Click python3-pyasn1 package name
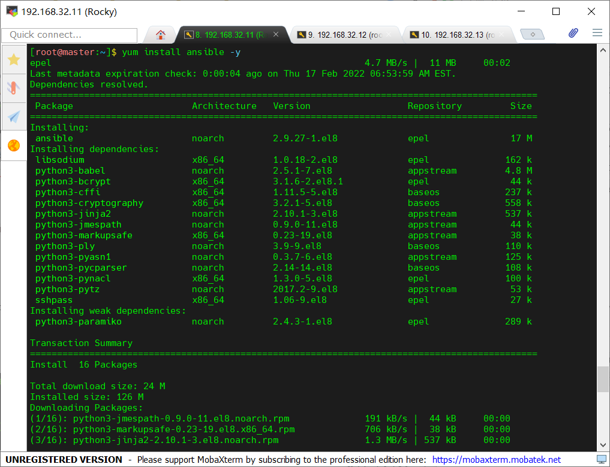Screen dimensions: 610x467 pos(73,257)
